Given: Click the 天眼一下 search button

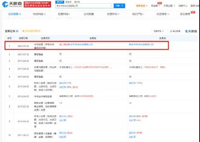Looking at the screenshot, I should pos(119,6).
